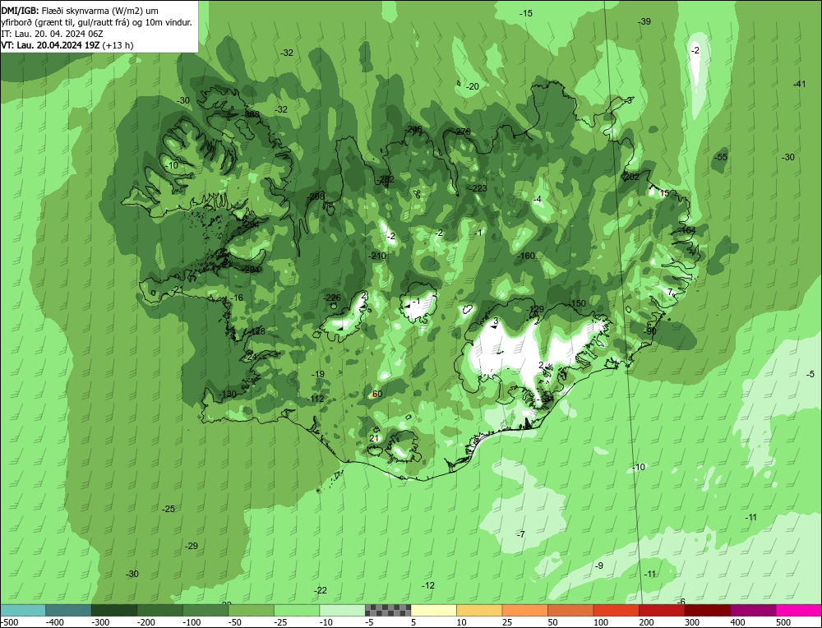Screen dimensions: 822x628
Task: Click the '-90' value on the map
Action: coord(650,331)
